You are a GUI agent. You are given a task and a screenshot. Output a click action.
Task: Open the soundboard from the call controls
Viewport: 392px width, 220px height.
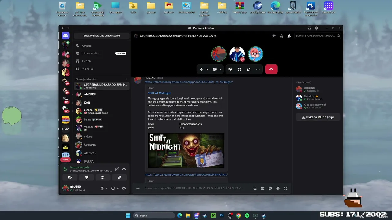(249, 69)
